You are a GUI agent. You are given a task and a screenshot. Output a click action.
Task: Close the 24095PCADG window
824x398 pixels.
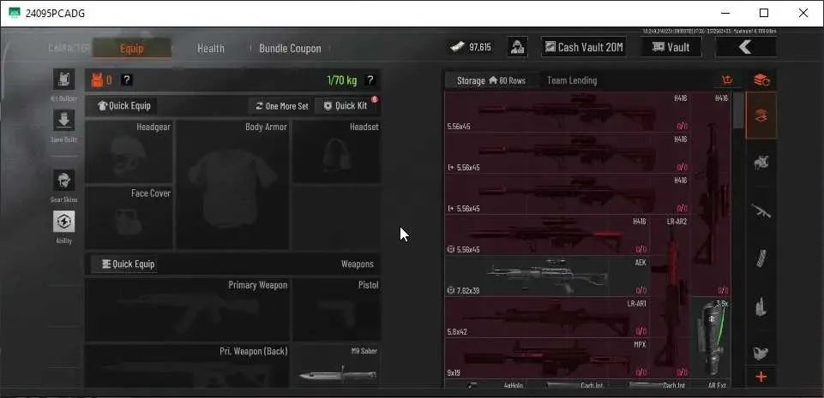pos(803,13)
